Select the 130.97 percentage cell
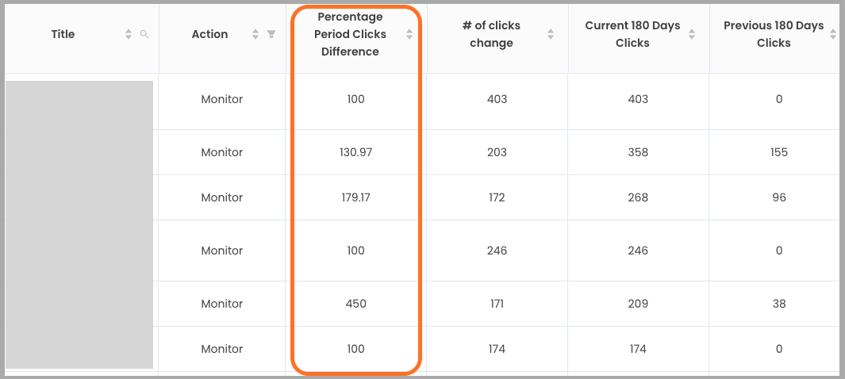 (355, 152)
